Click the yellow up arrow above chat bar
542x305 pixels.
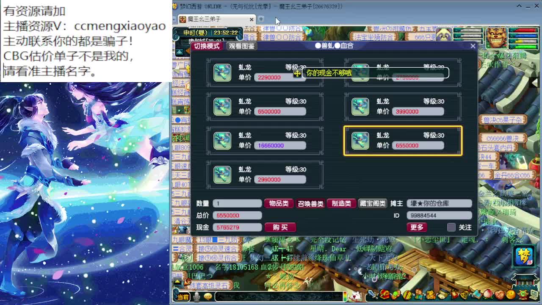[177, 281]
